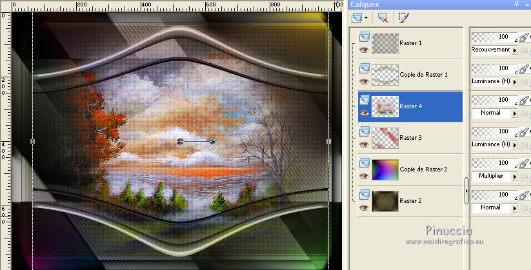Screen dimensions: 531x270
Task: Click the brush icon beside Raster 1 opacity
Action: [x=523, y=37]
